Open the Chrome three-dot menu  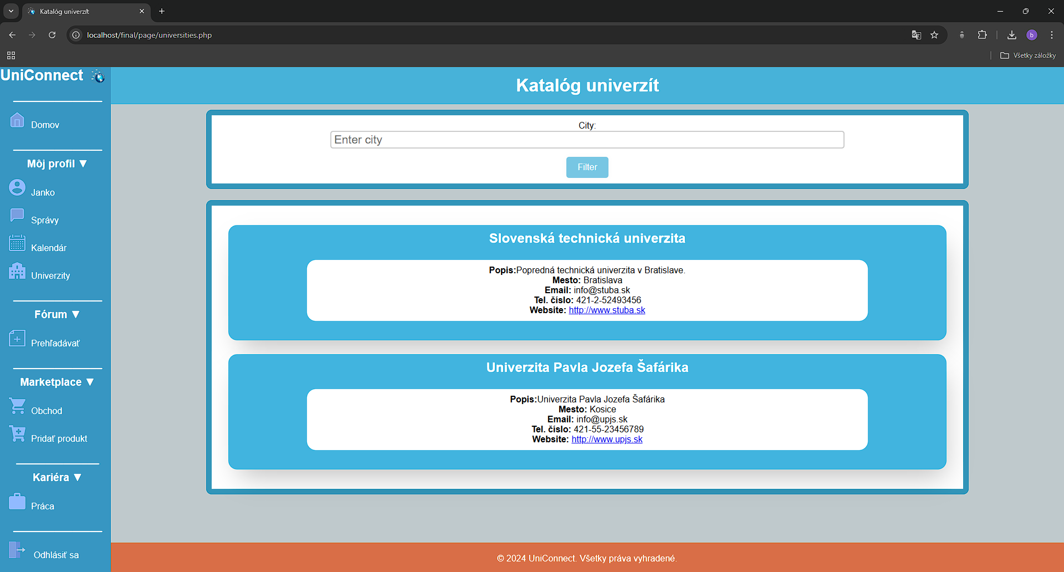click(1052, 35)
